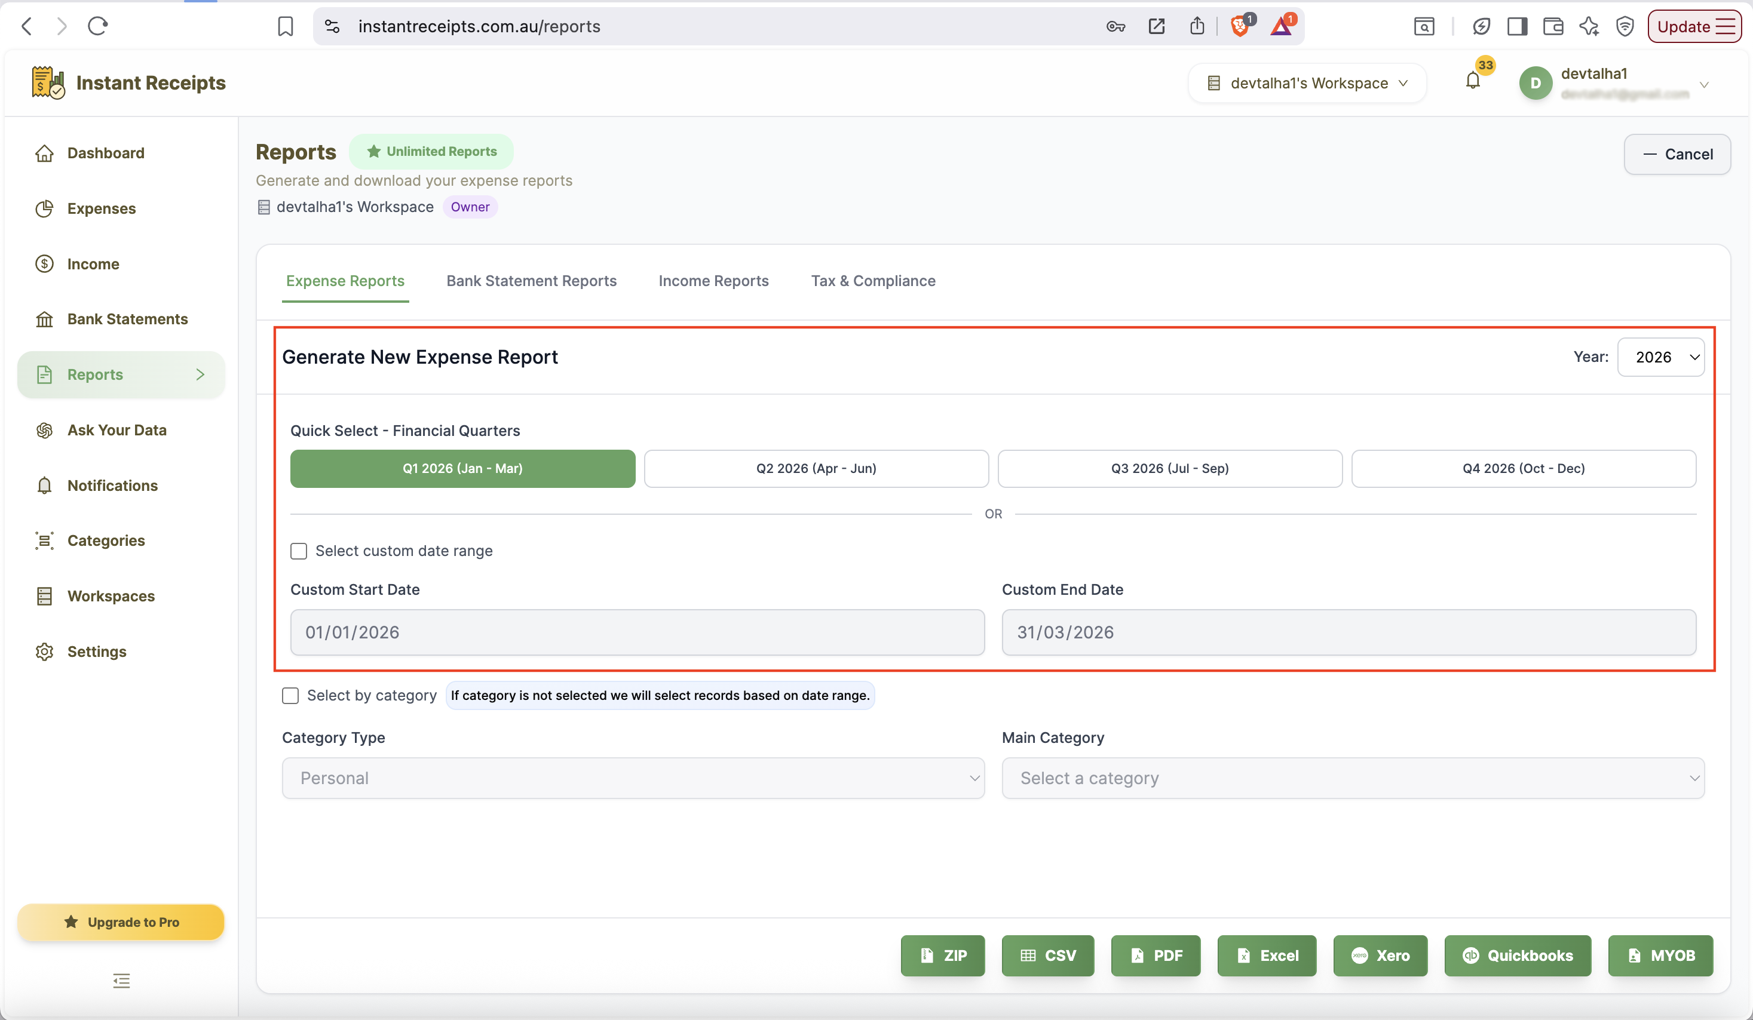
Task: Click the Custom End Date field
Action: 1349,632
